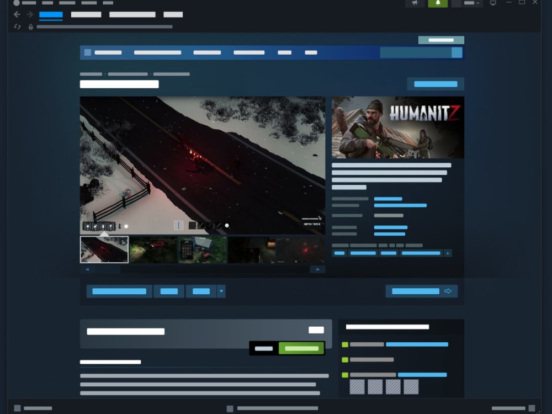
Task: Select the snowy road thumbnail
Action: click(104, 250)
